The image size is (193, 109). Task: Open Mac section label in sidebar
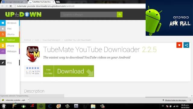(9, 29)
